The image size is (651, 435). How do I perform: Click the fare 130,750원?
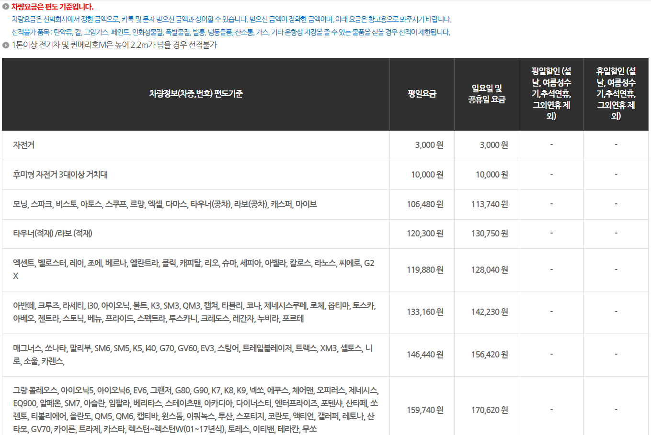tap(490, 234)
